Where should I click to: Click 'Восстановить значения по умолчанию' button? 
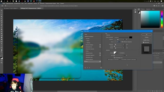(x=129, y=60)
